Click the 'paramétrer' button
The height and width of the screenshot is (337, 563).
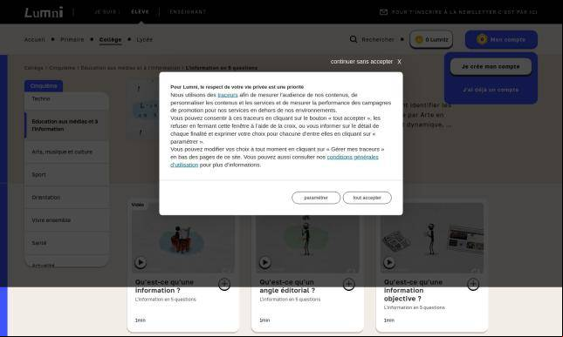pyautogui.click(x=316, y=198)
